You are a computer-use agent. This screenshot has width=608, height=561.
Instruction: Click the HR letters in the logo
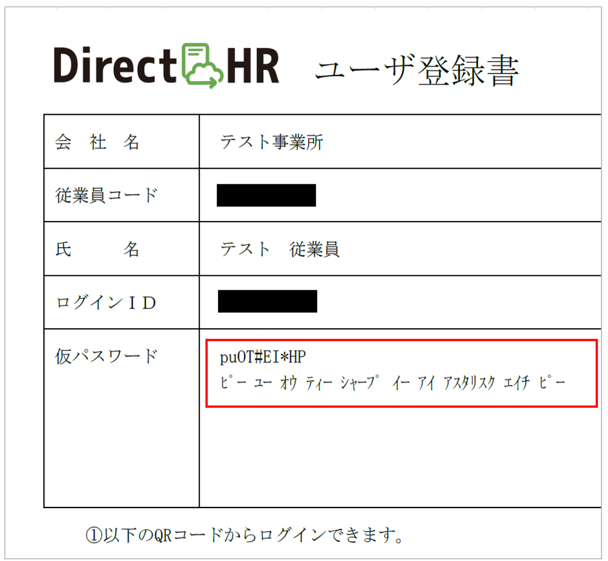[252, 65]
